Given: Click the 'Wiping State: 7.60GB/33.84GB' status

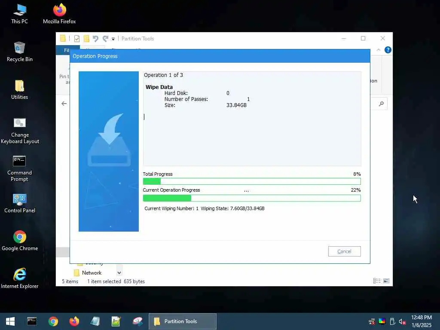Looking at the screenshot, I should pos(232,208).
